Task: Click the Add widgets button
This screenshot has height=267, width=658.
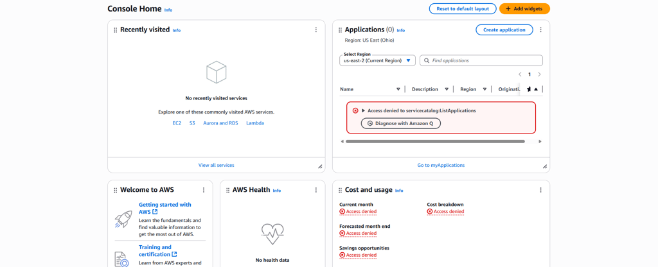Action: pyautogui.click(x=524, y=9)
